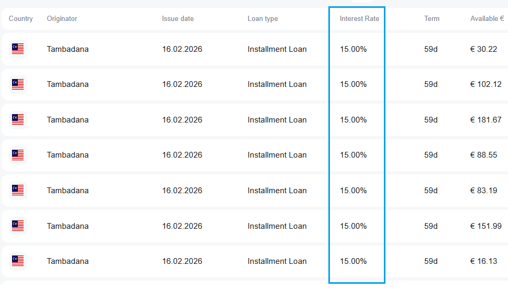Select the Malaysia flag in the € 83.19 row
508x289 pixels.
click(18, 191)
